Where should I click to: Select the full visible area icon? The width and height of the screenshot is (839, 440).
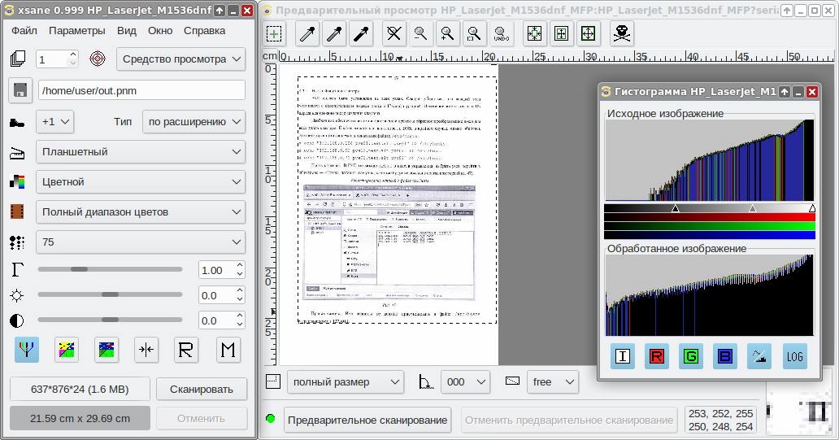tap(588, 33)
